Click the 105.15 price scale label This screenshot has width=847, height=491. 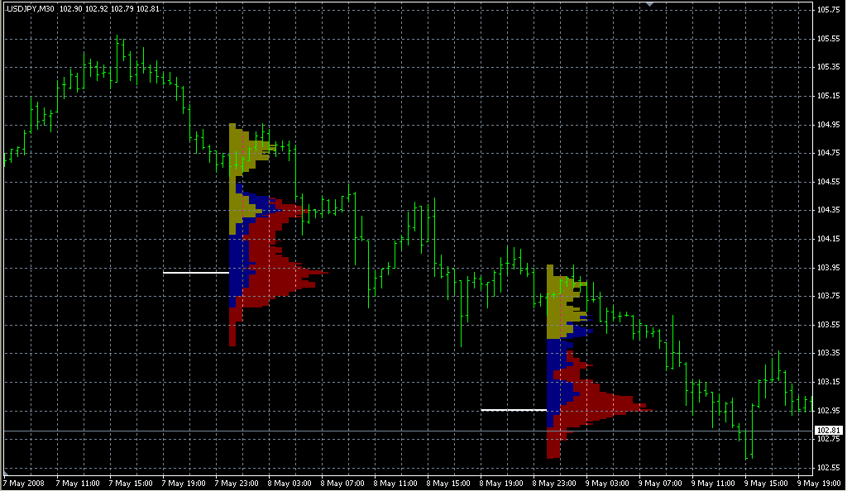pos(828,96)
